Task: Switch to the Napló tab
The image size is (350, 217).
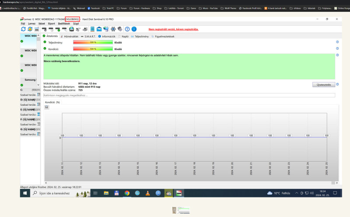Action: [123, 36]
